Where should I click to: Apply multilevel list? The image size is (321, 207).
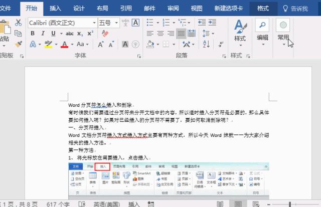[182, 22]
